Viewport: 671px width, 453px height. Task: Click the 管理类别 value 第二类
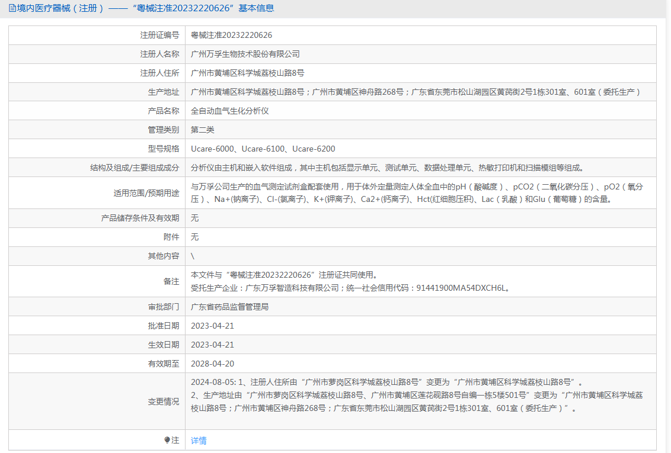(202, 130)
